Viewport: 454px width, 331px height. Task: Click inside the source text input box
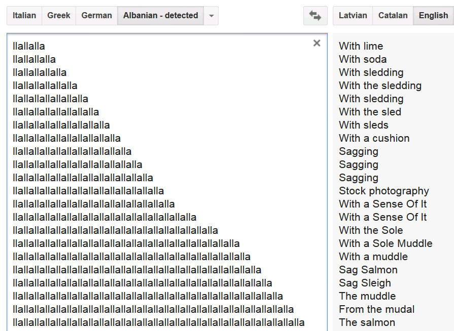167,182
